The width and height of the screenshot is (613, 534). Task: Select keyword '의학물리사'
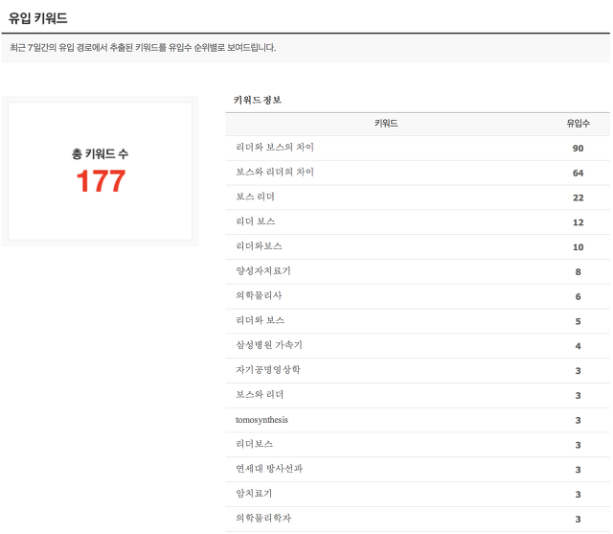tap(259, 295)
